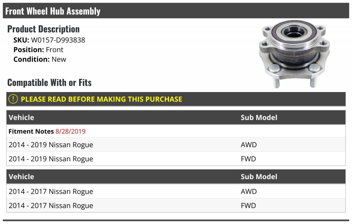The height and width of the screenshot is (224, 352).
Task: Click the AWD sub model in the 2014 - 2017 table
Action: click(x=248, y=191)
